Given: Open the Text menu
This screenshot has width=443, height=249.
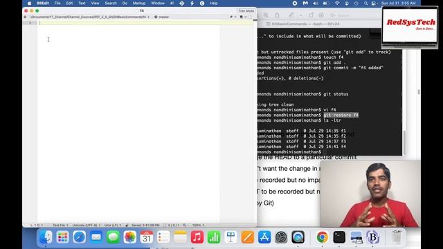Looking at the screenshot, I should [82, 3].
